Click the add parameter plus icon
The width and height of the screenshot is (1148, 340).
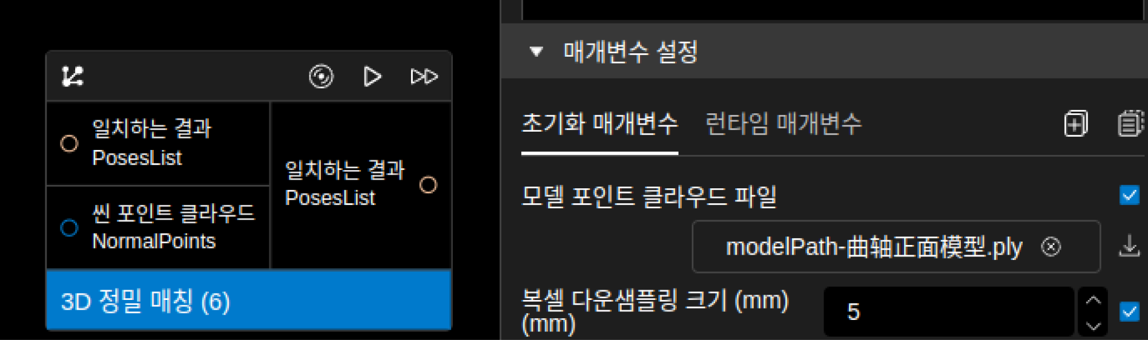[x=1076, y=124]
